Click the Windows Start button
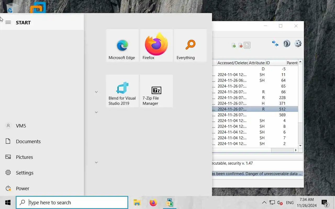Viewport: 335px width, 209px height. click(8, 202)
